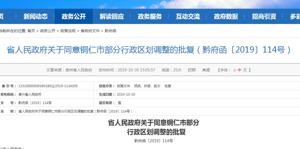Click the 黔府函 breadcrumb link
The width and height of the screenshot is (300, 149).
click(110, 31)
